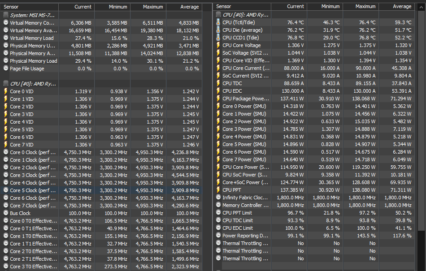Click the clock icon next to Bus Clock
Image resolution: width=426 pixels, height=271 pixels.
(5, 213)
